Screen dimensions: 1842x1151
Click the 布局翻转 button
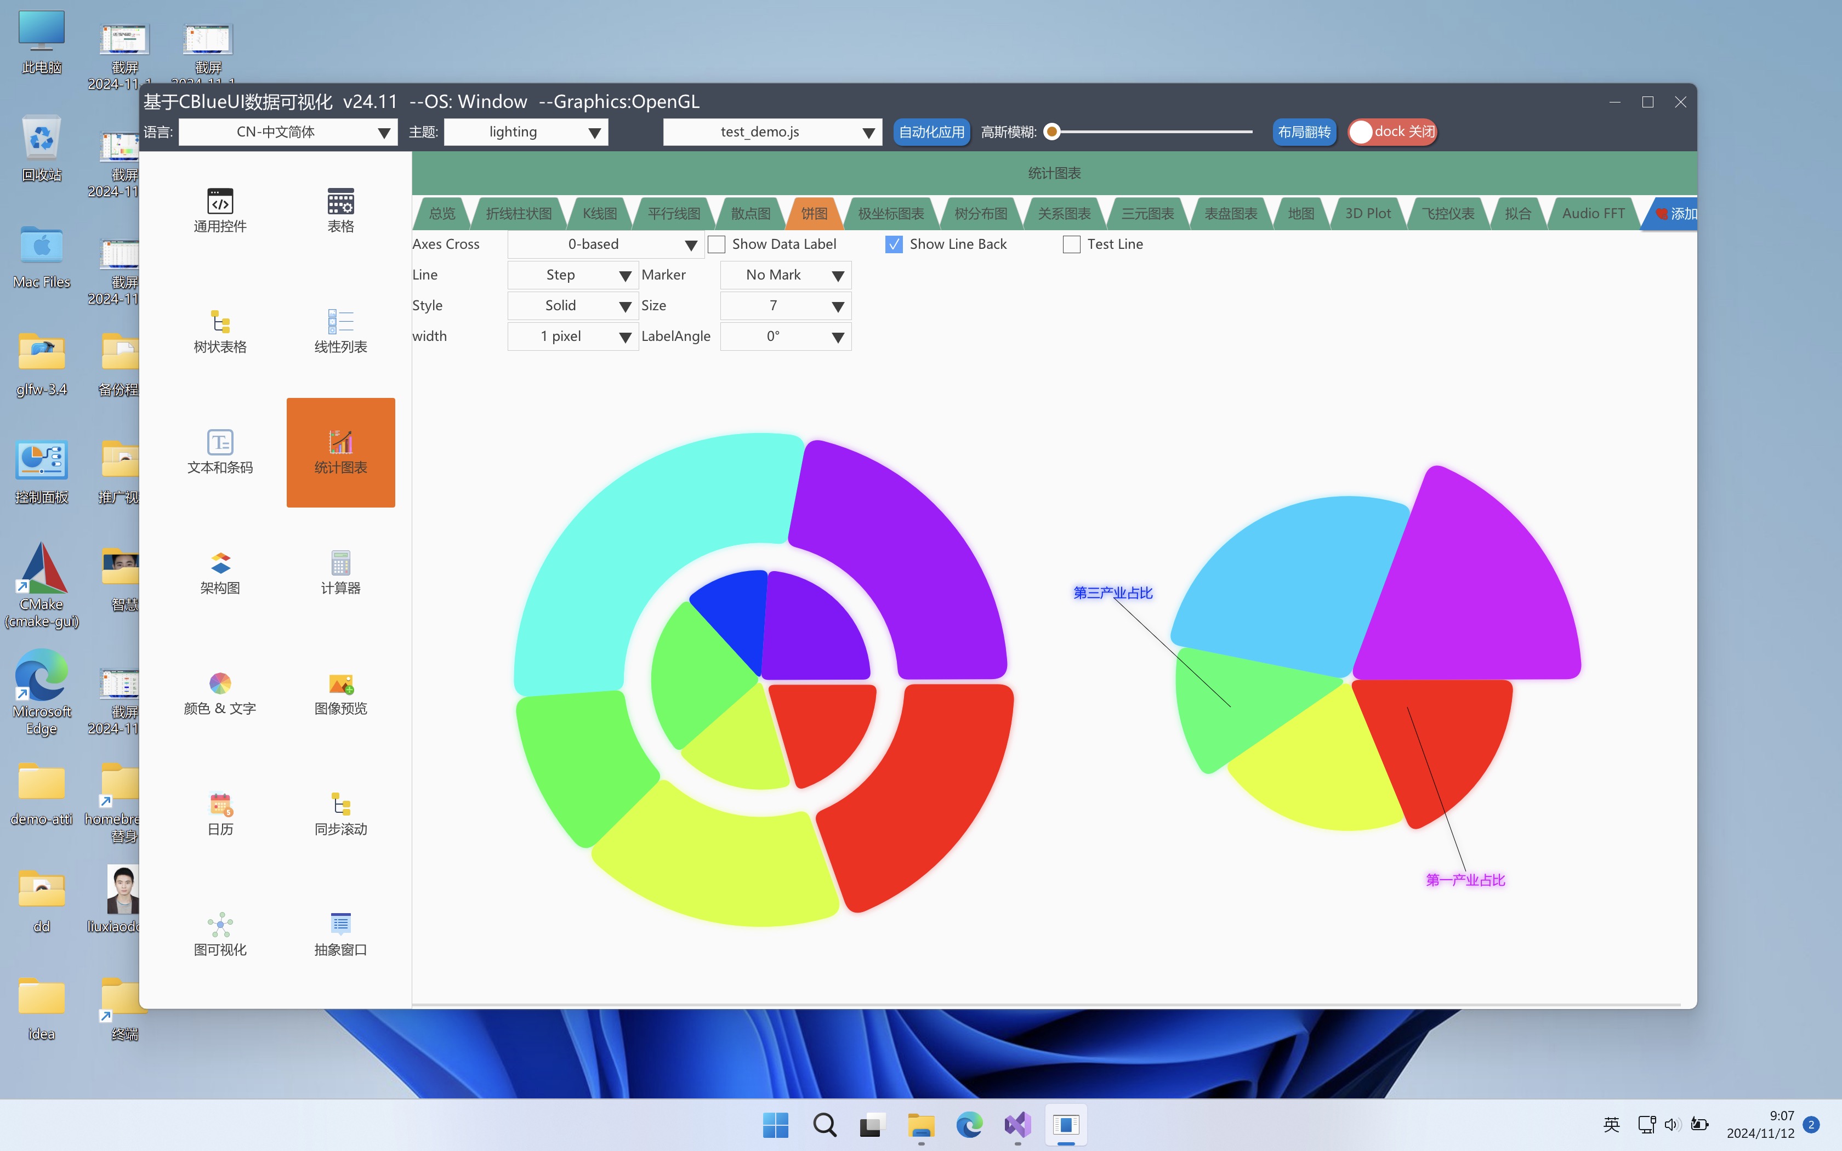coord(1304,132)
